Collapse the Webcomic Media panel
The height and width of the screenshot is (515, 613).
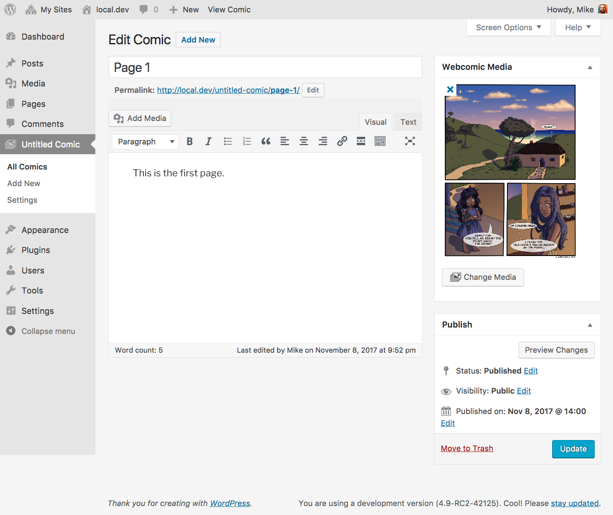point(590,67)
